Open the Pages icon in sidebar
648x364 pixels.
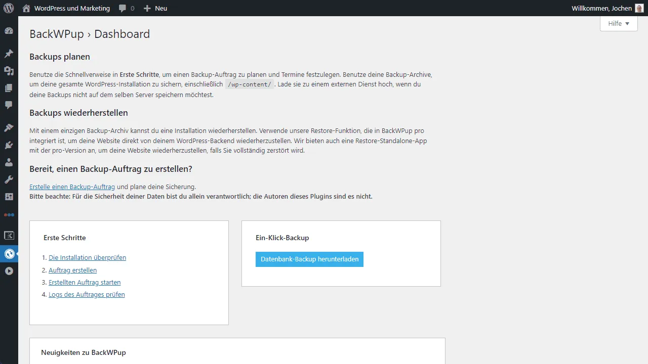point(9,88)
